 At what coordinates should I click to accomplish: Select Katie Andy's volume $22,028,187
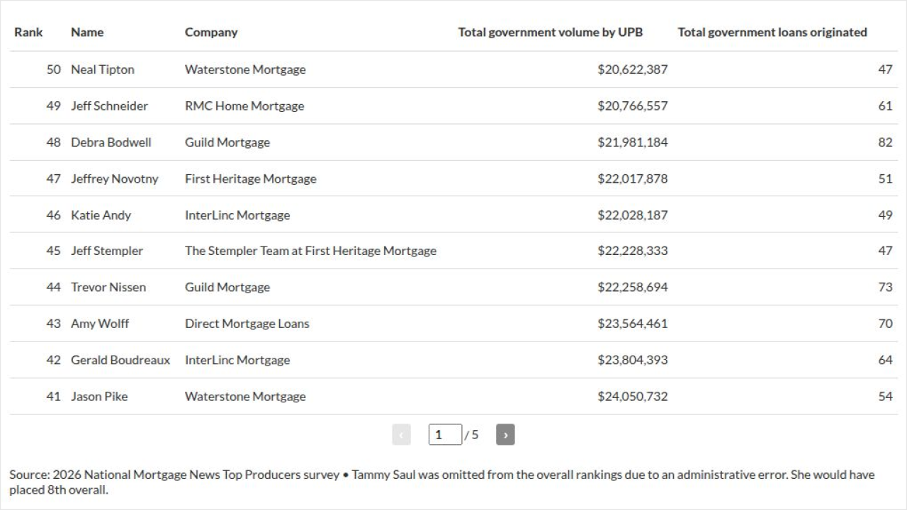[633, 215]
